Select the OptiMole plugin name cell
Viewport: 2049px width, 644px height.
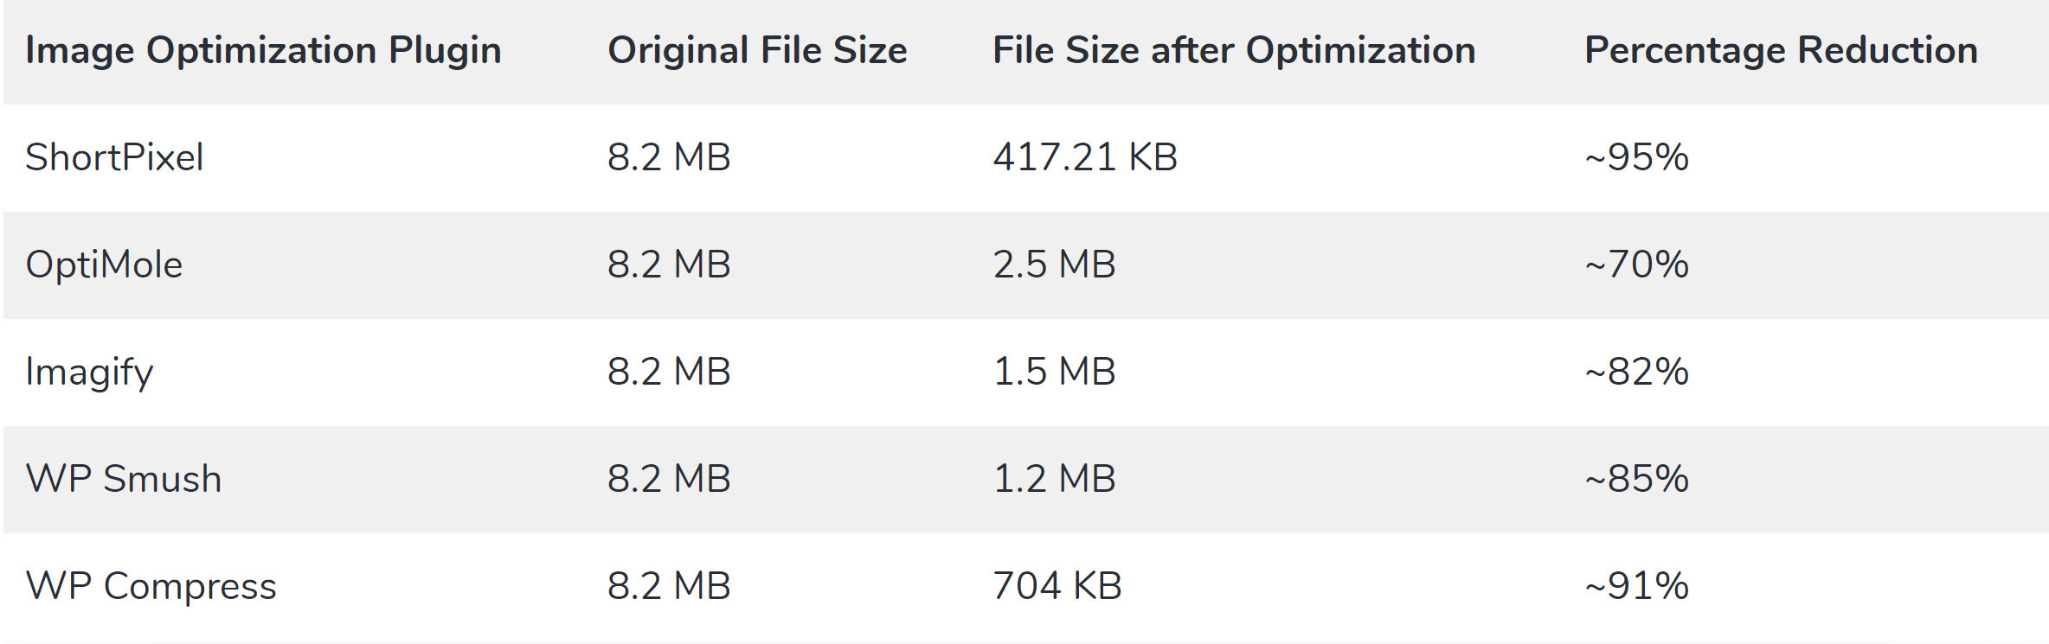click(x=104, y=265)
